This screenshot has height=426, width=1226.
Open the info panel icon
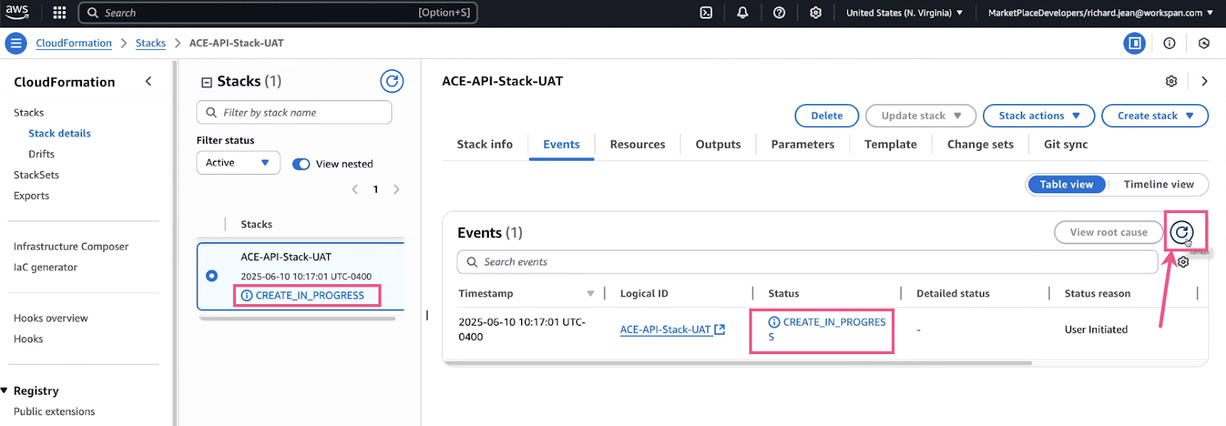pos(1169,43)
